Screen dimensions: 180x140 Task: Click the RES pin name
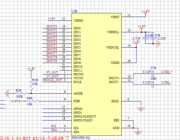tap(116, 120)
